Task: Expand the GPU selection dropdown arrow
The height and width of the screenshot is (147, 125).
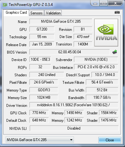Action: point(71,140)
